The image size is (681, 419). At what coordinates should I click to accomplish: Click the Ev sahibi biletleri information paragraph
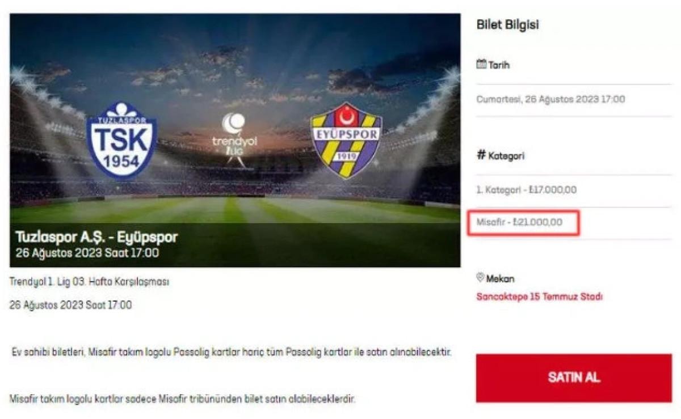[232, 352]
